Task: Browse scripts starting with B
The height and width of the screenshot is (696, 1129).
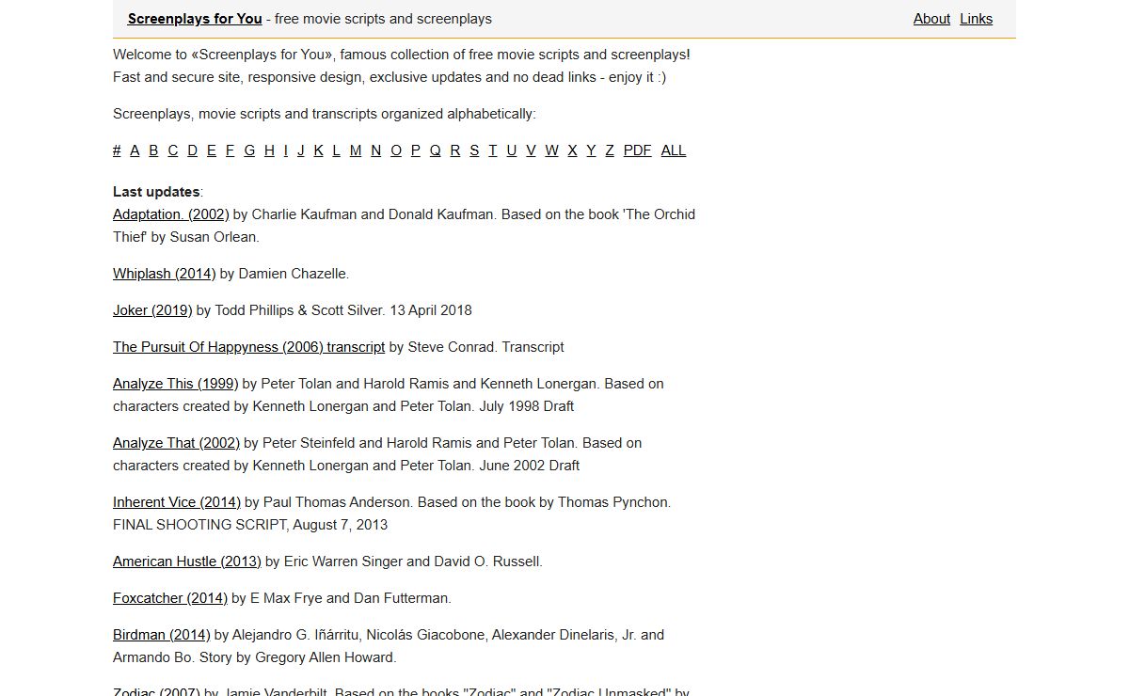Action: click(153, 150)
